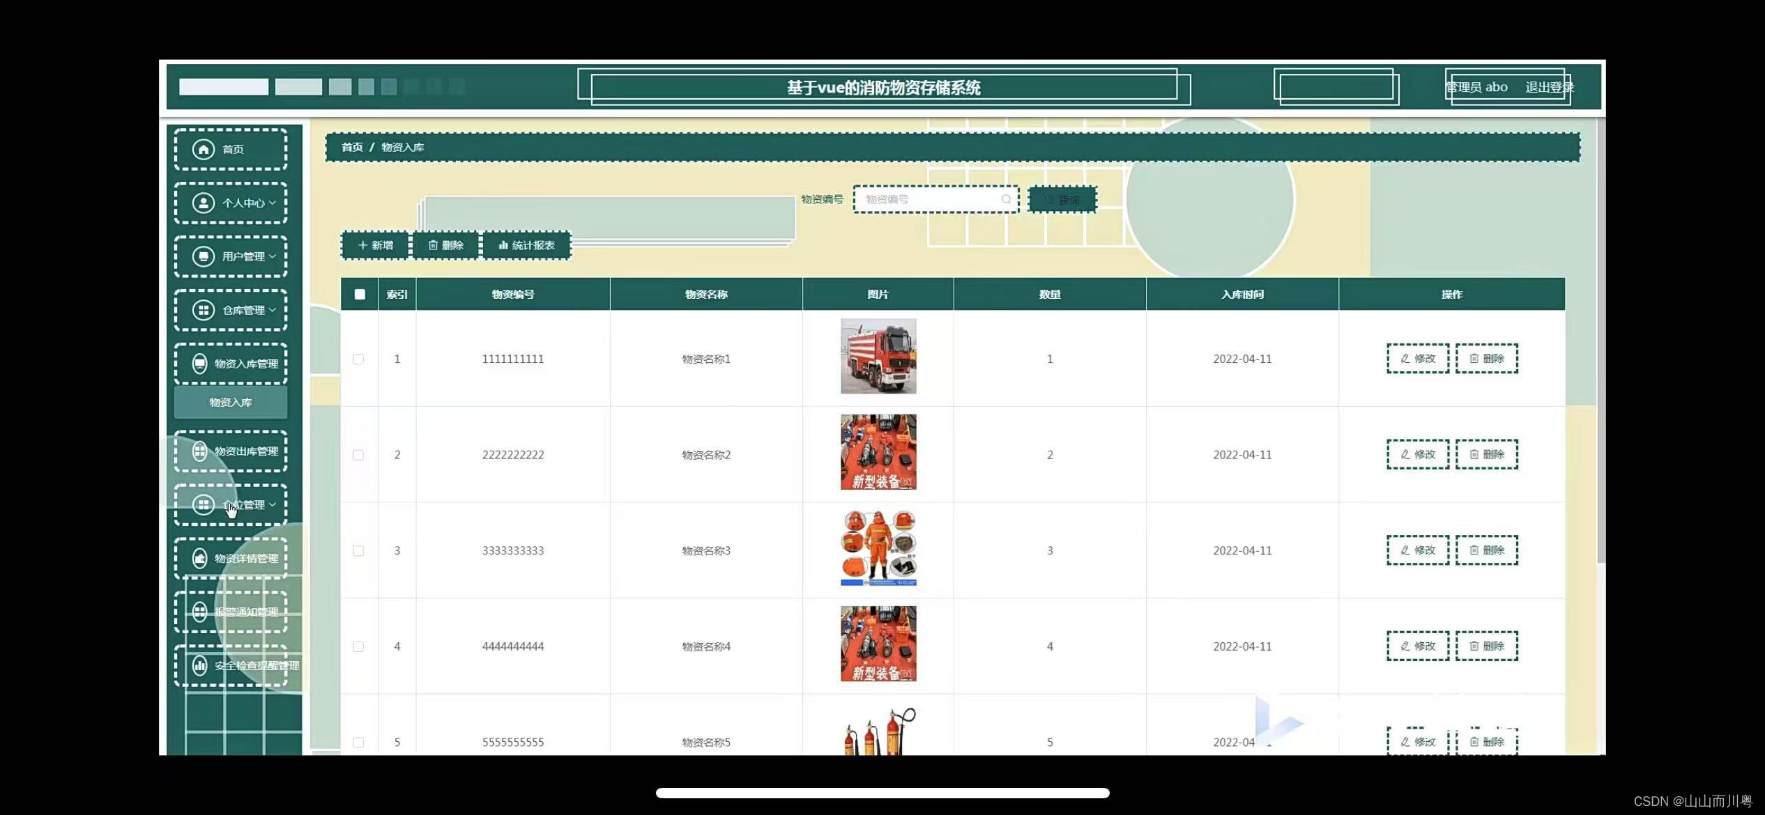Viewport: 1765px width, 815px height.
Task: Select the checkbox for 物资名称3 row
Action: click(x=358, y=550)
